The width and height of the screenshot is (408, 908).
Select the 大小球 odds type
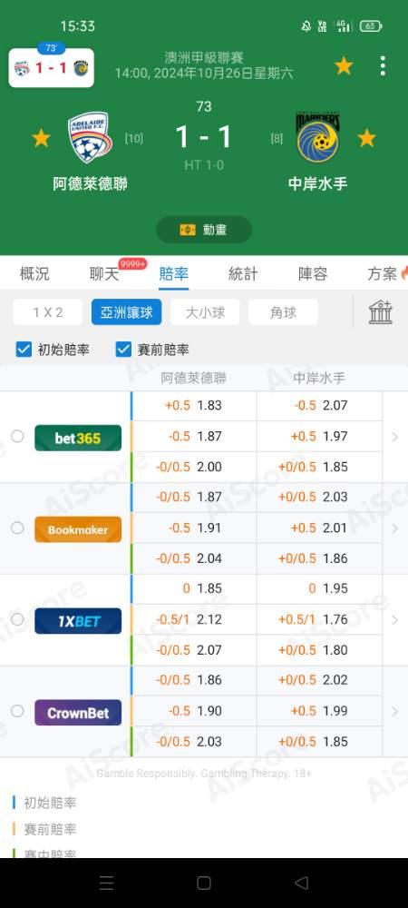coord(205,312)
